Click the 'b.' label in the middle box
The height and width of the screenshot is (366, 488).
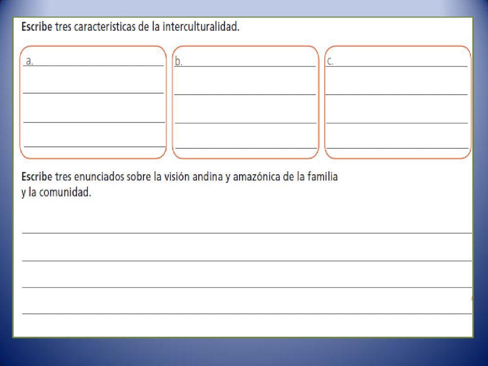pyautogui.click(x=179, y=61)
